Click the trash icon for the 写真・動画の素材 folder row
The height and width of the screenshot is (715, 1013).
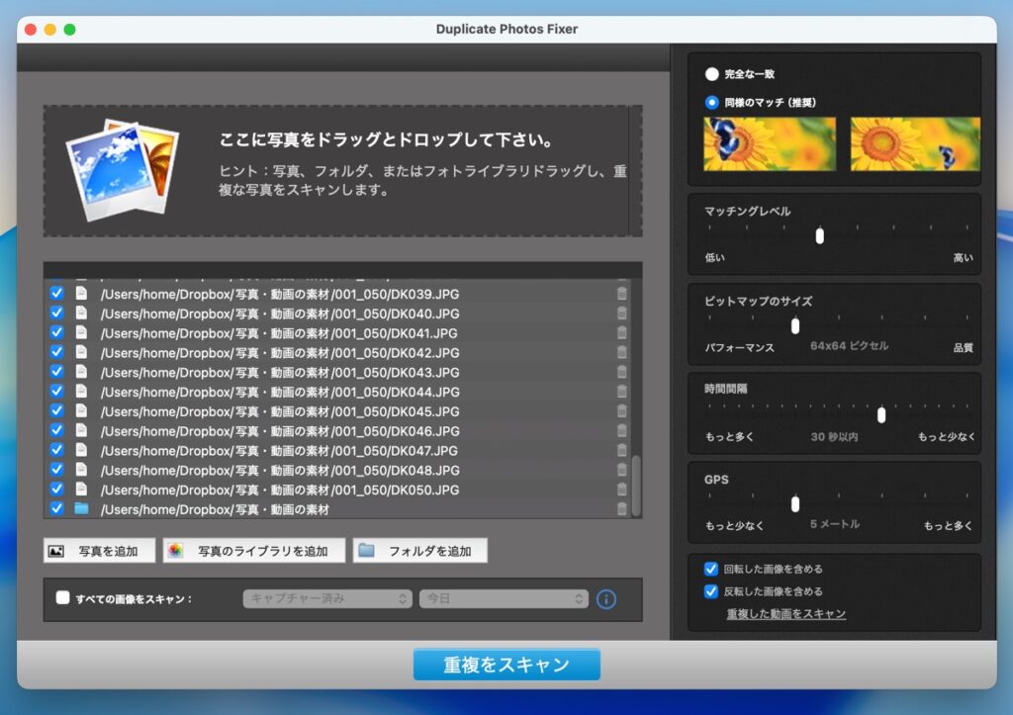click(621, 509)
